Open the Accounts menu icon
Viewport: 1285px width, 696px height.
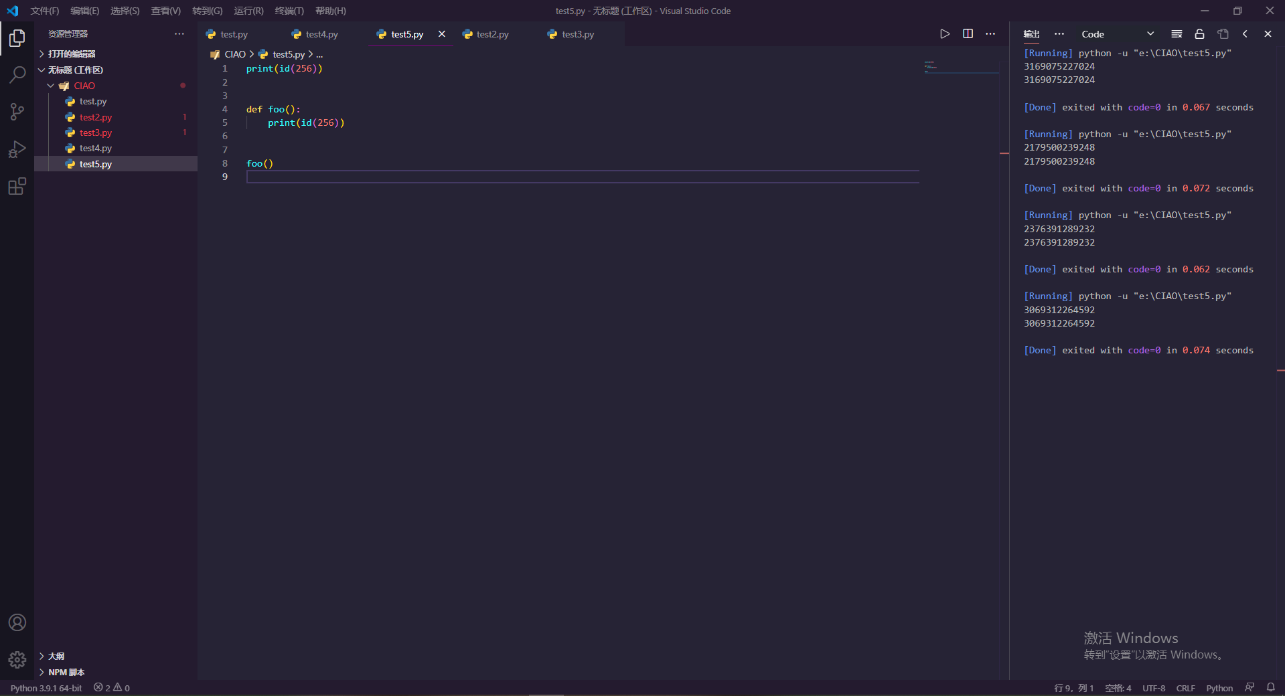(x=17, y=622)
